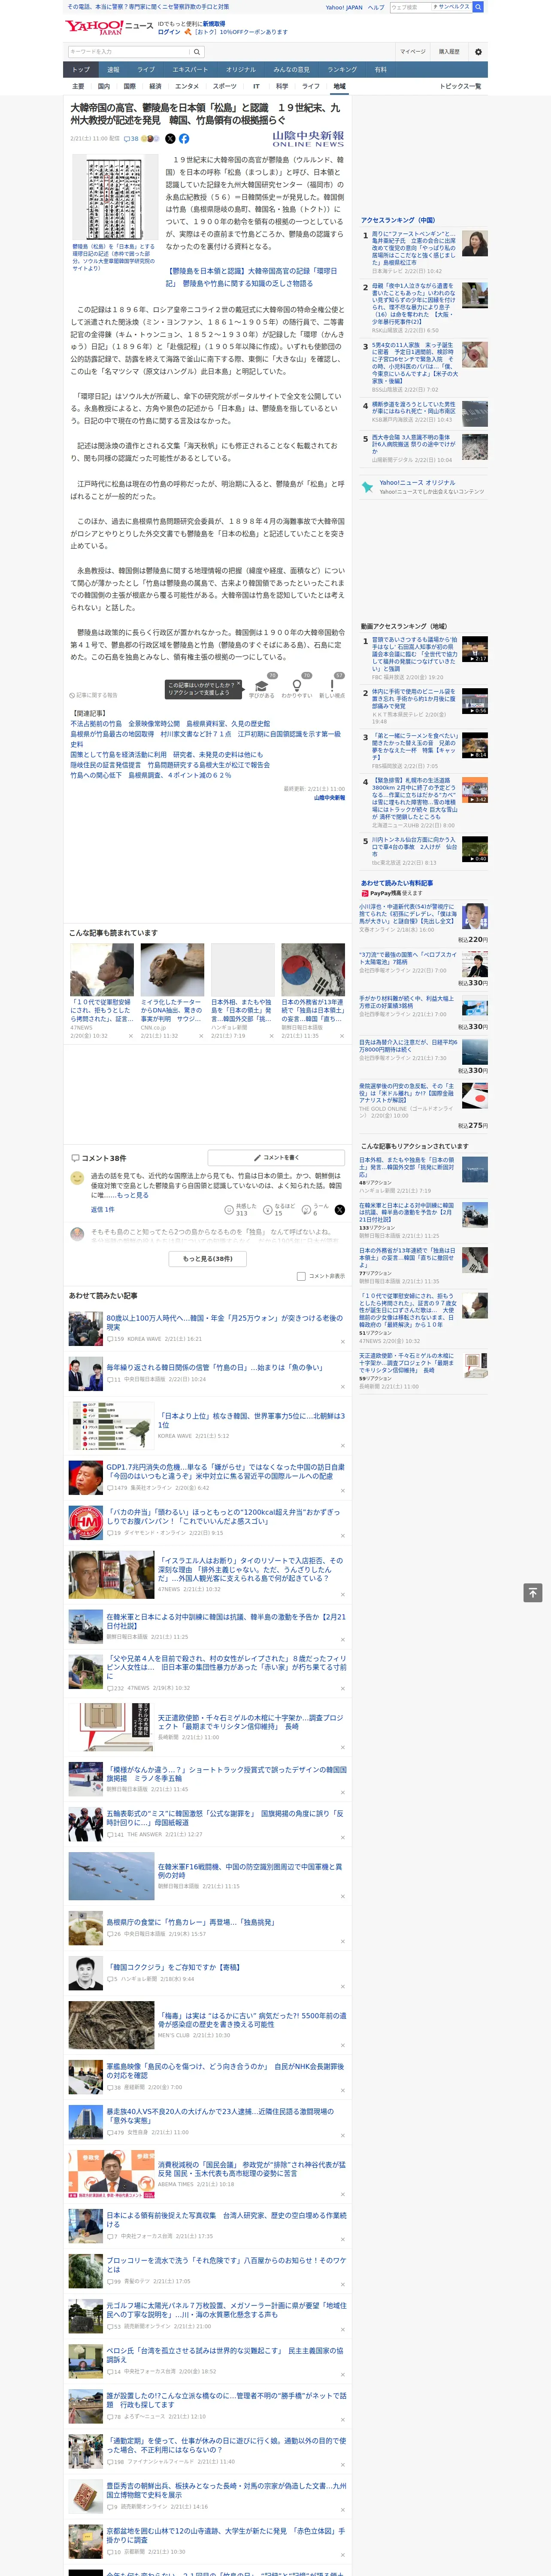Expand the comment via もっと見る link
This screenshot has width=551, height=2576.
pyautogui.click(x=132, y=1195)
